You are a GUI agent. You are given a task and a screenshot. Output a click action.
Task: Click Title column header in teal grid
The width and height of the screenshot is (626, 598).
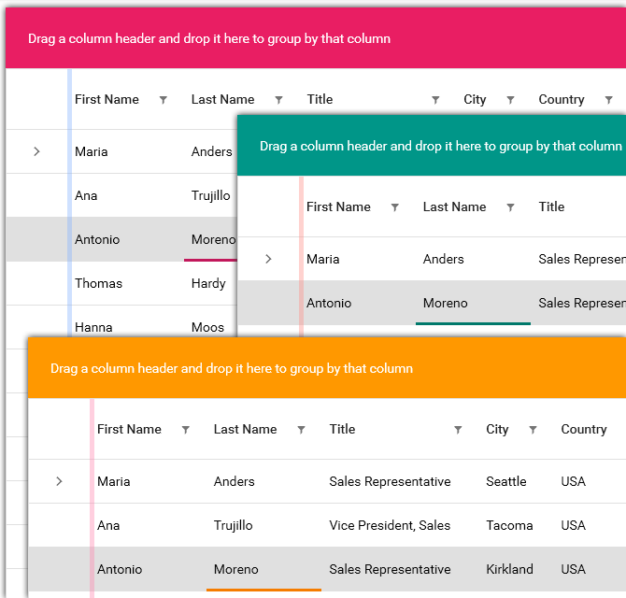pyautogui.click(x=552, y=207)
